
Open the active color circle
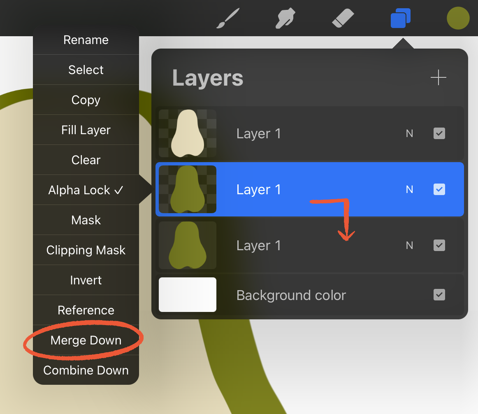pyautogui.click(x=458, y=18)
